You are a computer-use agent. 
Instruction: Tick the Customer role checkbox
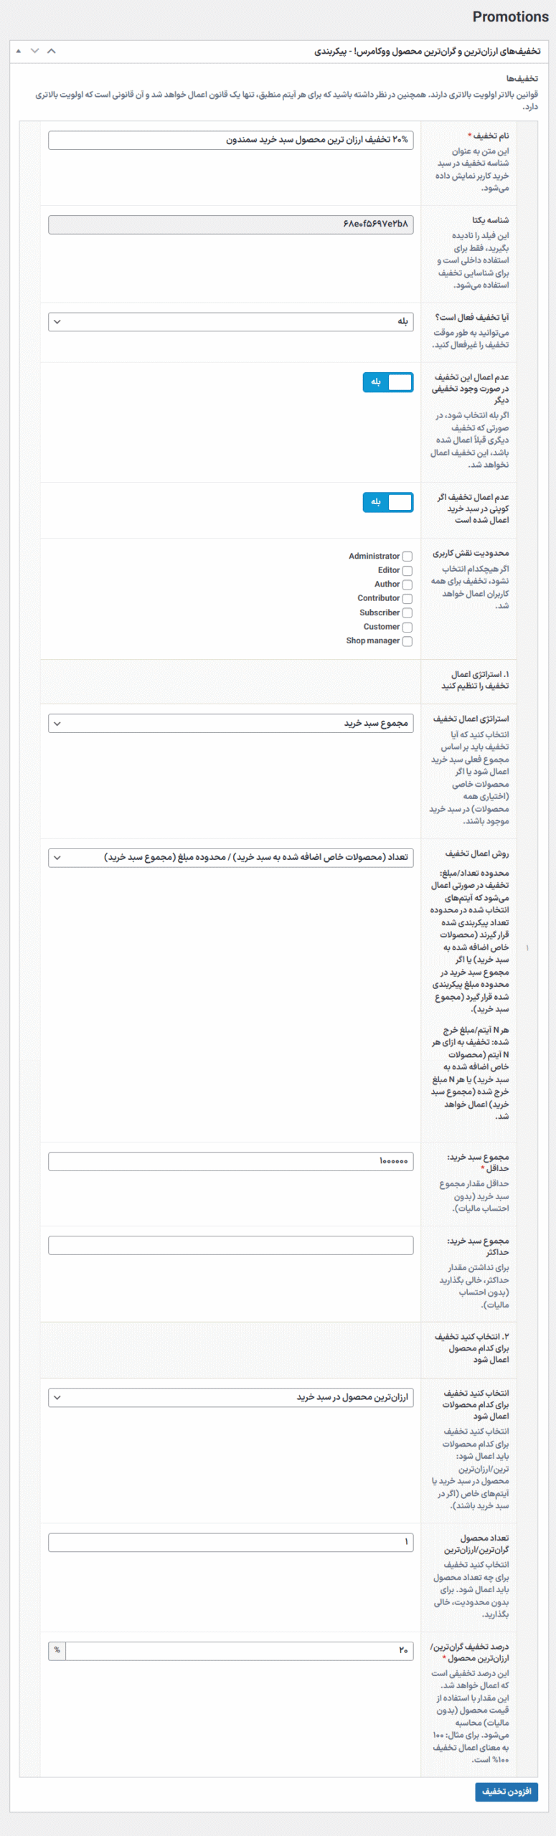click(x=407, y=628)
